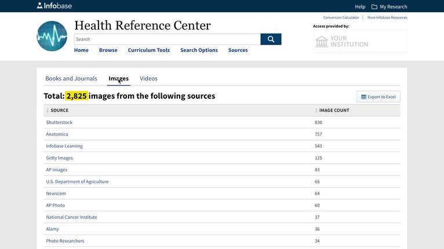Open the Curriculum Tools menu

point(149,50)
